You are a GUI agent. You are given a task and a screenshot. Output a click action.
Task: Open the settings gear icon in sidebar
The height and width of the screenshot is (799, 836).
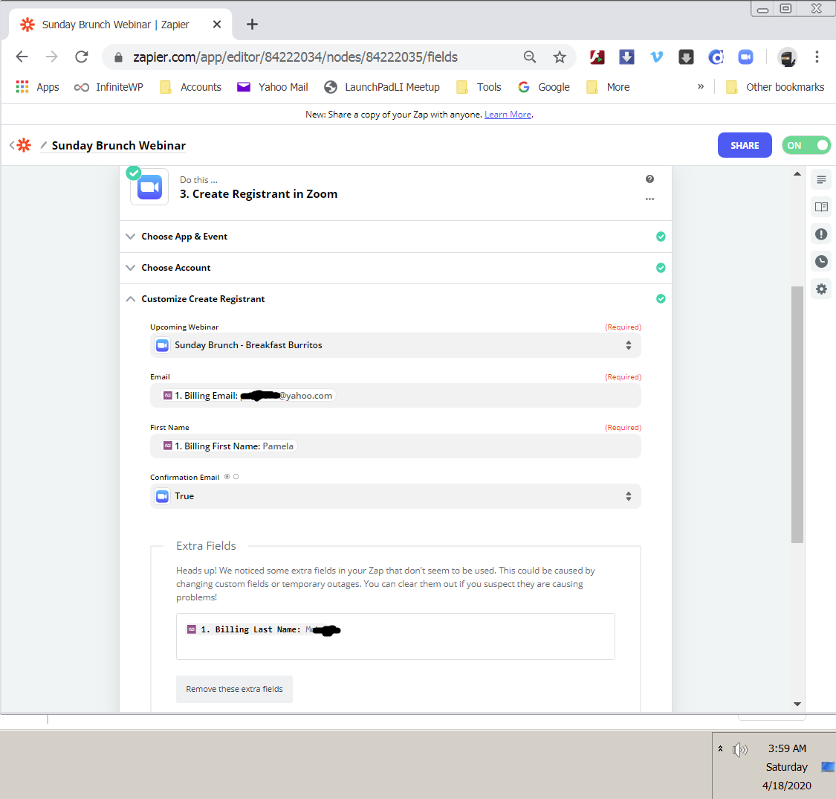[821, 289]
